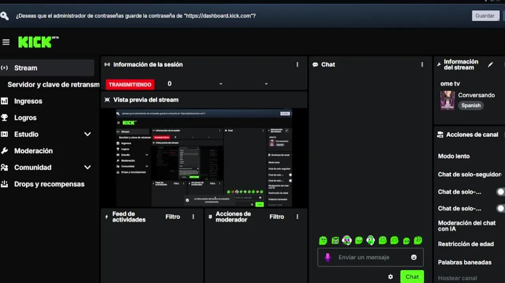The width and height of the screenshot is (505, 283).
Task: Click the Feed de actividades lightning icon
Action: point(107,217)
